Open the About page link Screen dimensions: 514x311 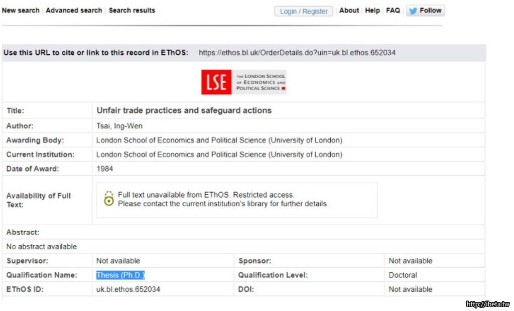[x=349, y=11]
